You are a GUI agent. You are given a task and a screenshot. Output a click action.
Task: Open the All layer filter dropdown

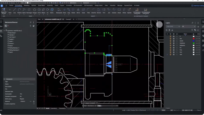[189, 27]
